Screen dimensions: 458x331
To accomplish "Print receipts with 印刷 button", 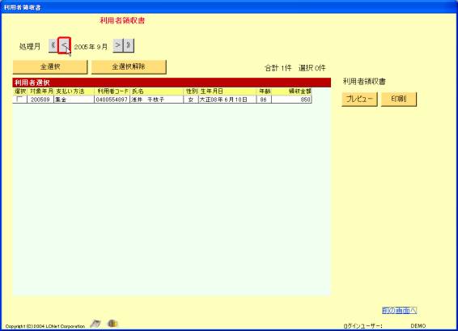I will pos(399,99).
